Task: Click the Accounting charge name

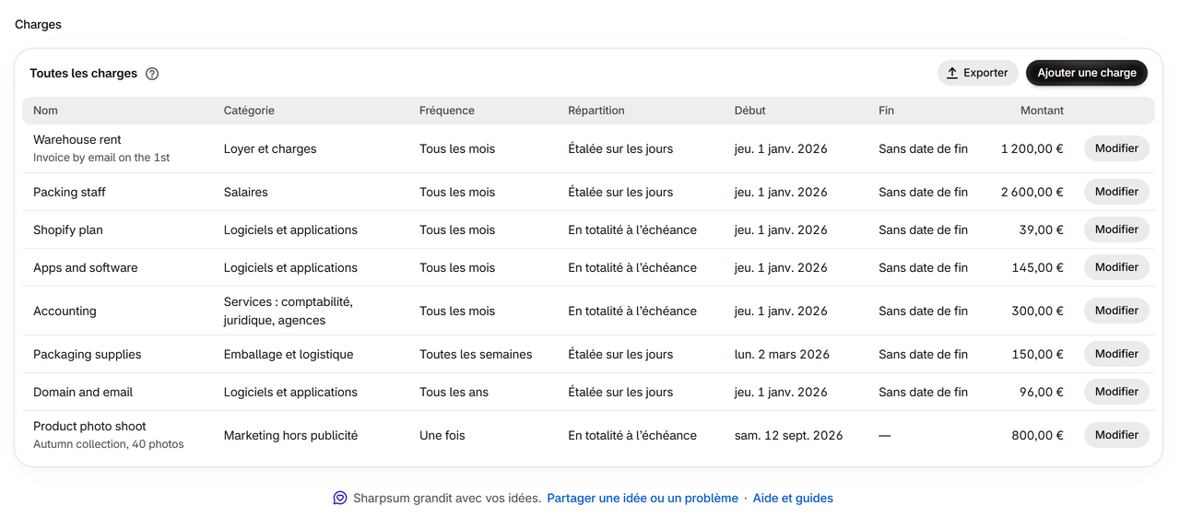Action: [65, 312]
